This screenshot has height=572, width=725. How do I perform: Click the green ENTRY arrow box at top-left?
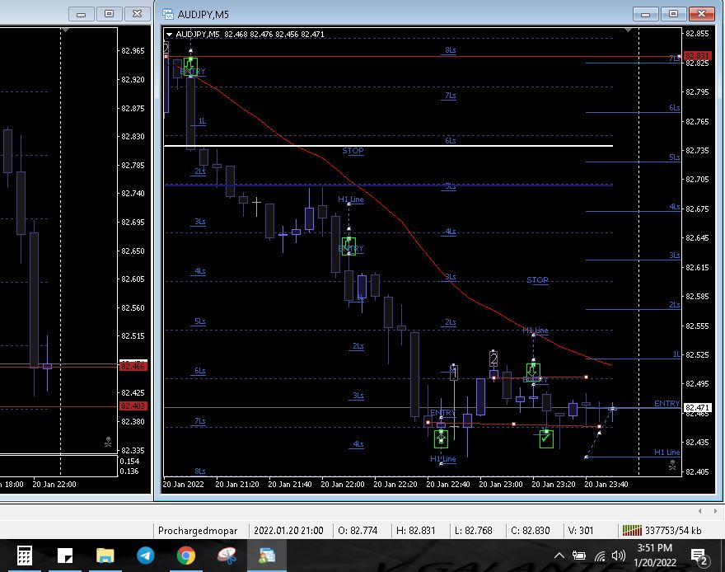pyautogui.click(x=191, y=65)
